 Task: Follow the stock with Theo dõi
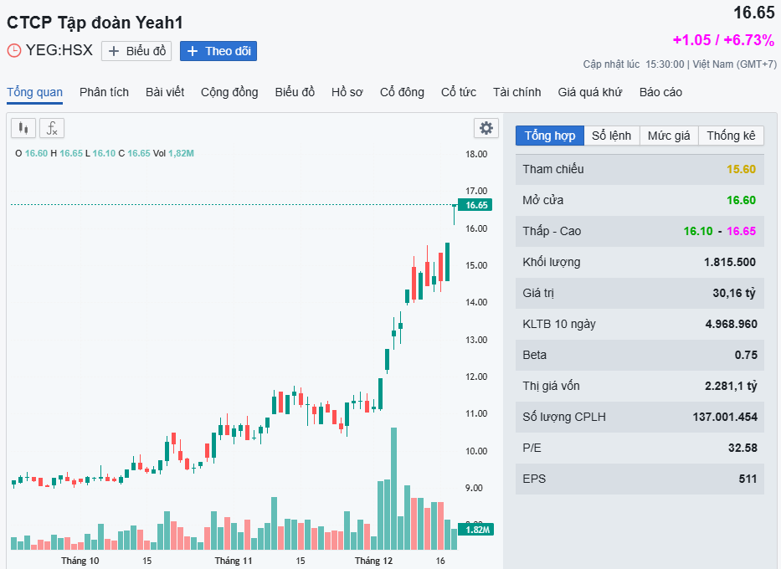[218, 51]
